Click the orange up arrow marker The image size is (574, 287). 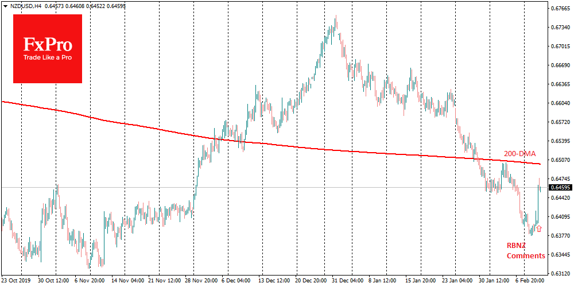tap(538, 228)
